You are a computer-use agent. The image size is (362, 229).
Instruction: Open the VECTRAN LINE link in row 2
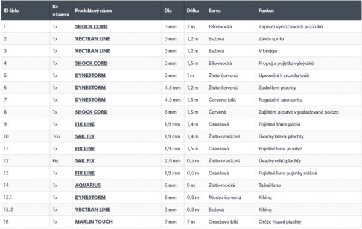(92, 39)
